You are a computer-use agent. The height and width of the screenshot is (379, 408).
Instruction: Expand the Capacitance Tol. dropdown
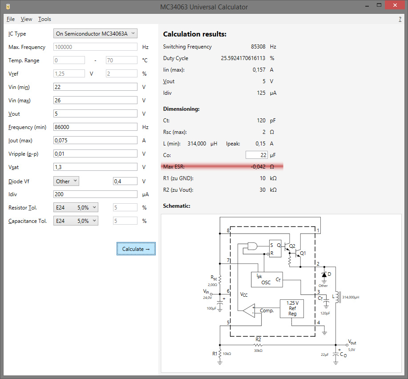coord(75,221)
